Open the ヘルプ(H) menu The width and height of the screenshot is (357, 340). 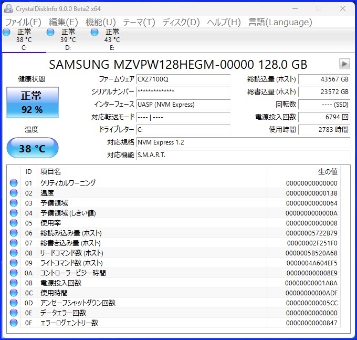pos(224,22)
